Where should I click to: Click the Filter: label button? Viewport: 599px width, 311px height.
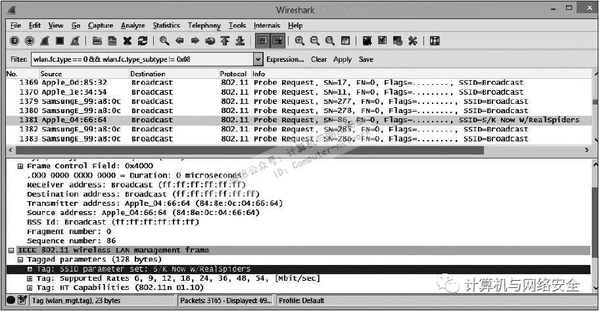coord(18,59)
